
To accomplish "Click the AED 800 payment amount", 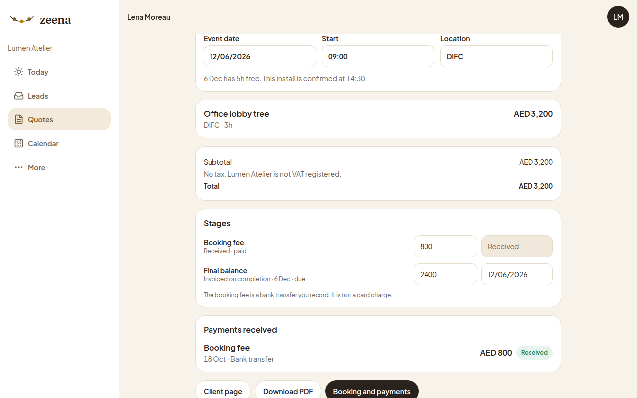I will (x=496, y=353).
